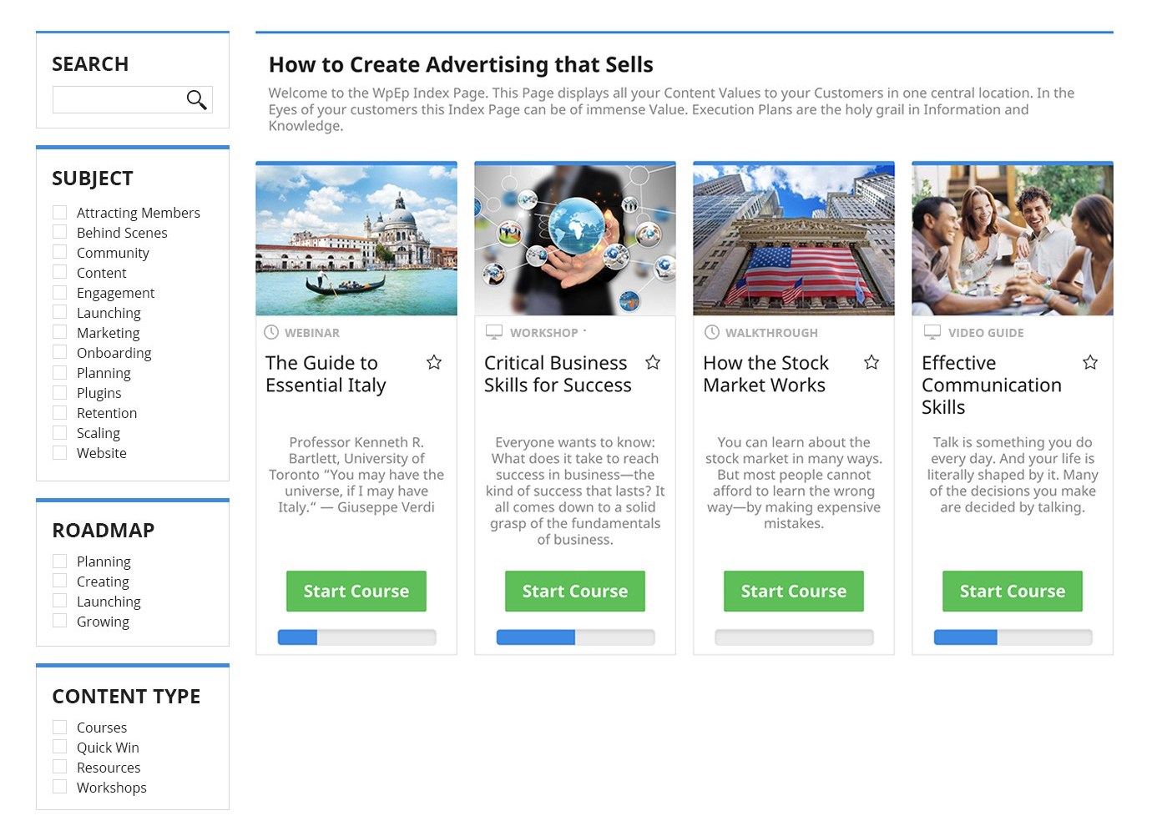Image resolution: width=1157 pixels, height=836 pixels.
Task: Check the Attracting Members subject filter
Action: 60,212
